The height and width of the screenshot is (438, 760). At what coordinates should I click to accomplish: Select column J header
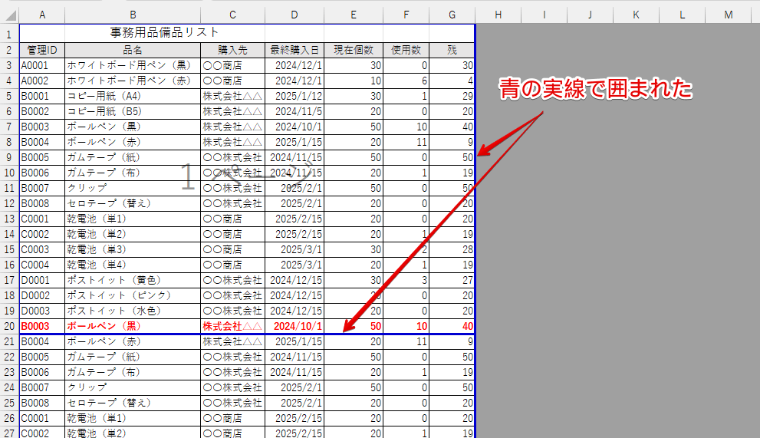point(591,15)
